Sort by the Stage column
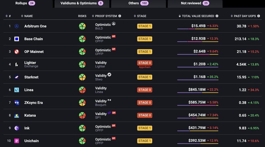 (x=141, y=16)
